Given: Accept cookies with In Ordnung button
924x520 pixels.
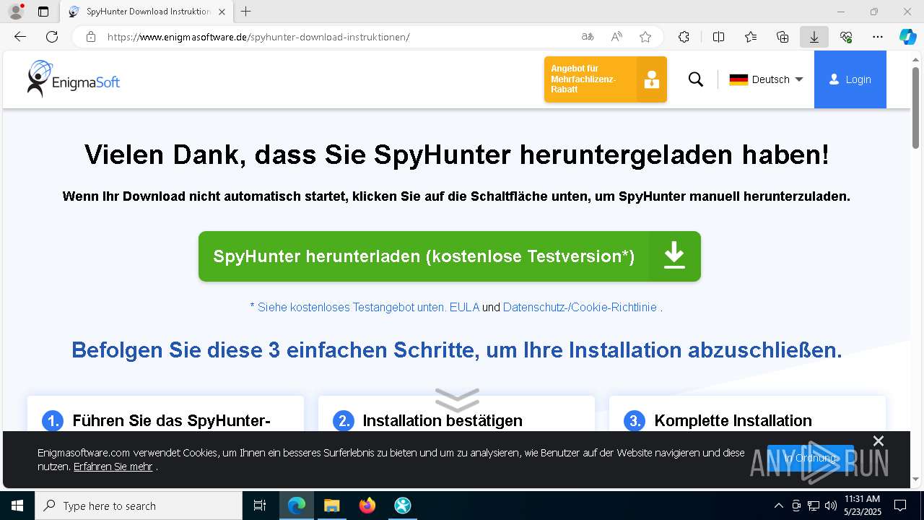Looking at the screenshot, I should point(811,458).
